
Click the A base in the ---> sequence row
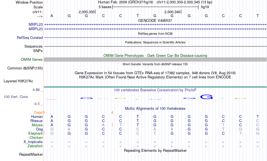[x=52, y=16]
